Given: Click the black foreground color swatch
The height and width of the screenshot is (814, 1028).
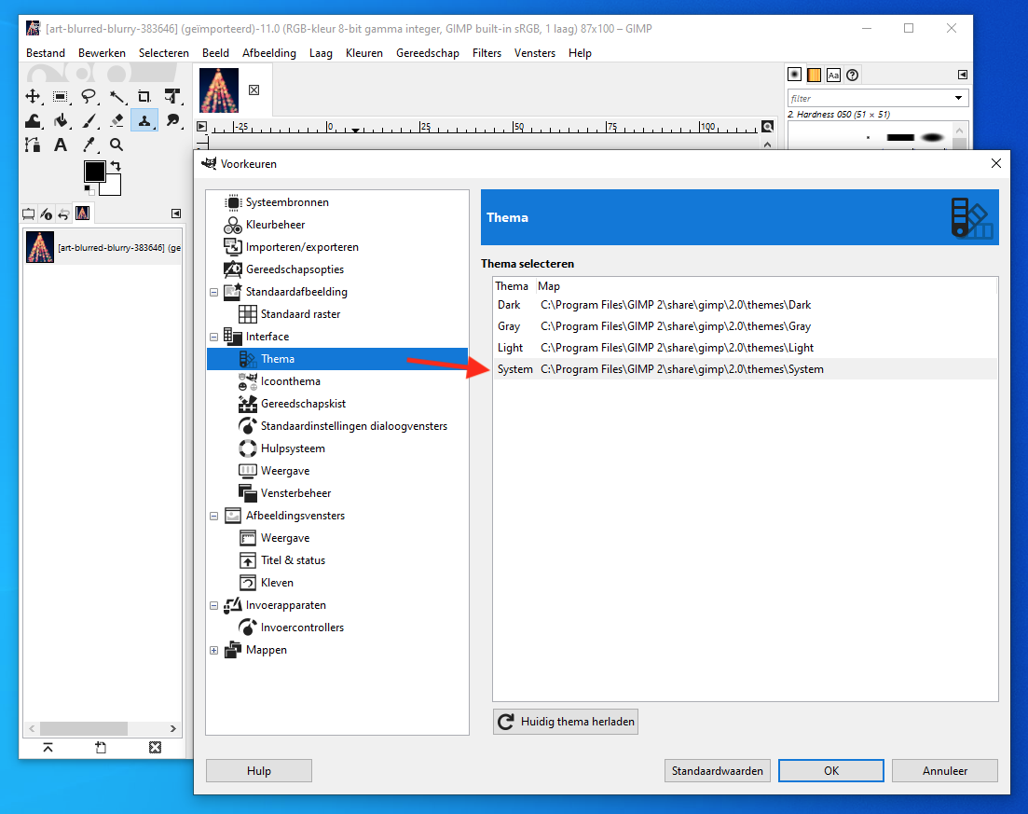Looking at the screenshot, I should tap(94, 172).
